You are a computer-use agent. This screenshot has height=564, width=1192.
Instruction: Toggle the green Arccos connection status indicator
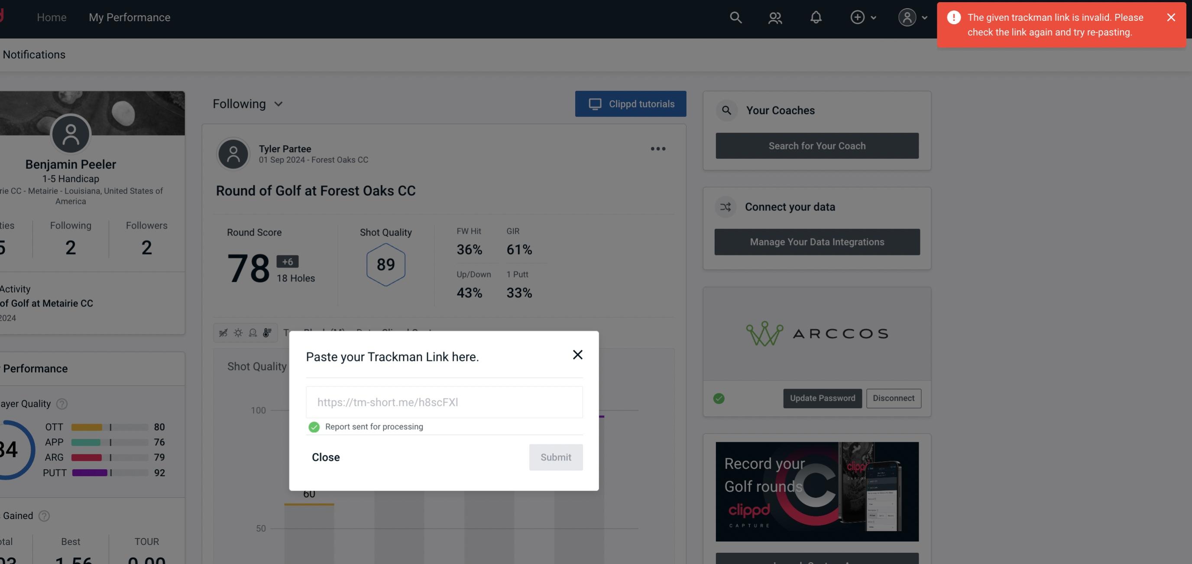pos(720,398)
